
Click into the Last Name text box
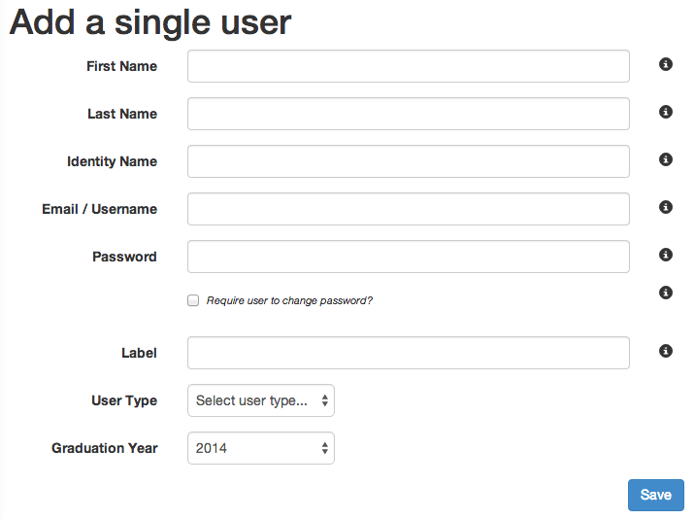pyautogui.click(x=409, y=114)
